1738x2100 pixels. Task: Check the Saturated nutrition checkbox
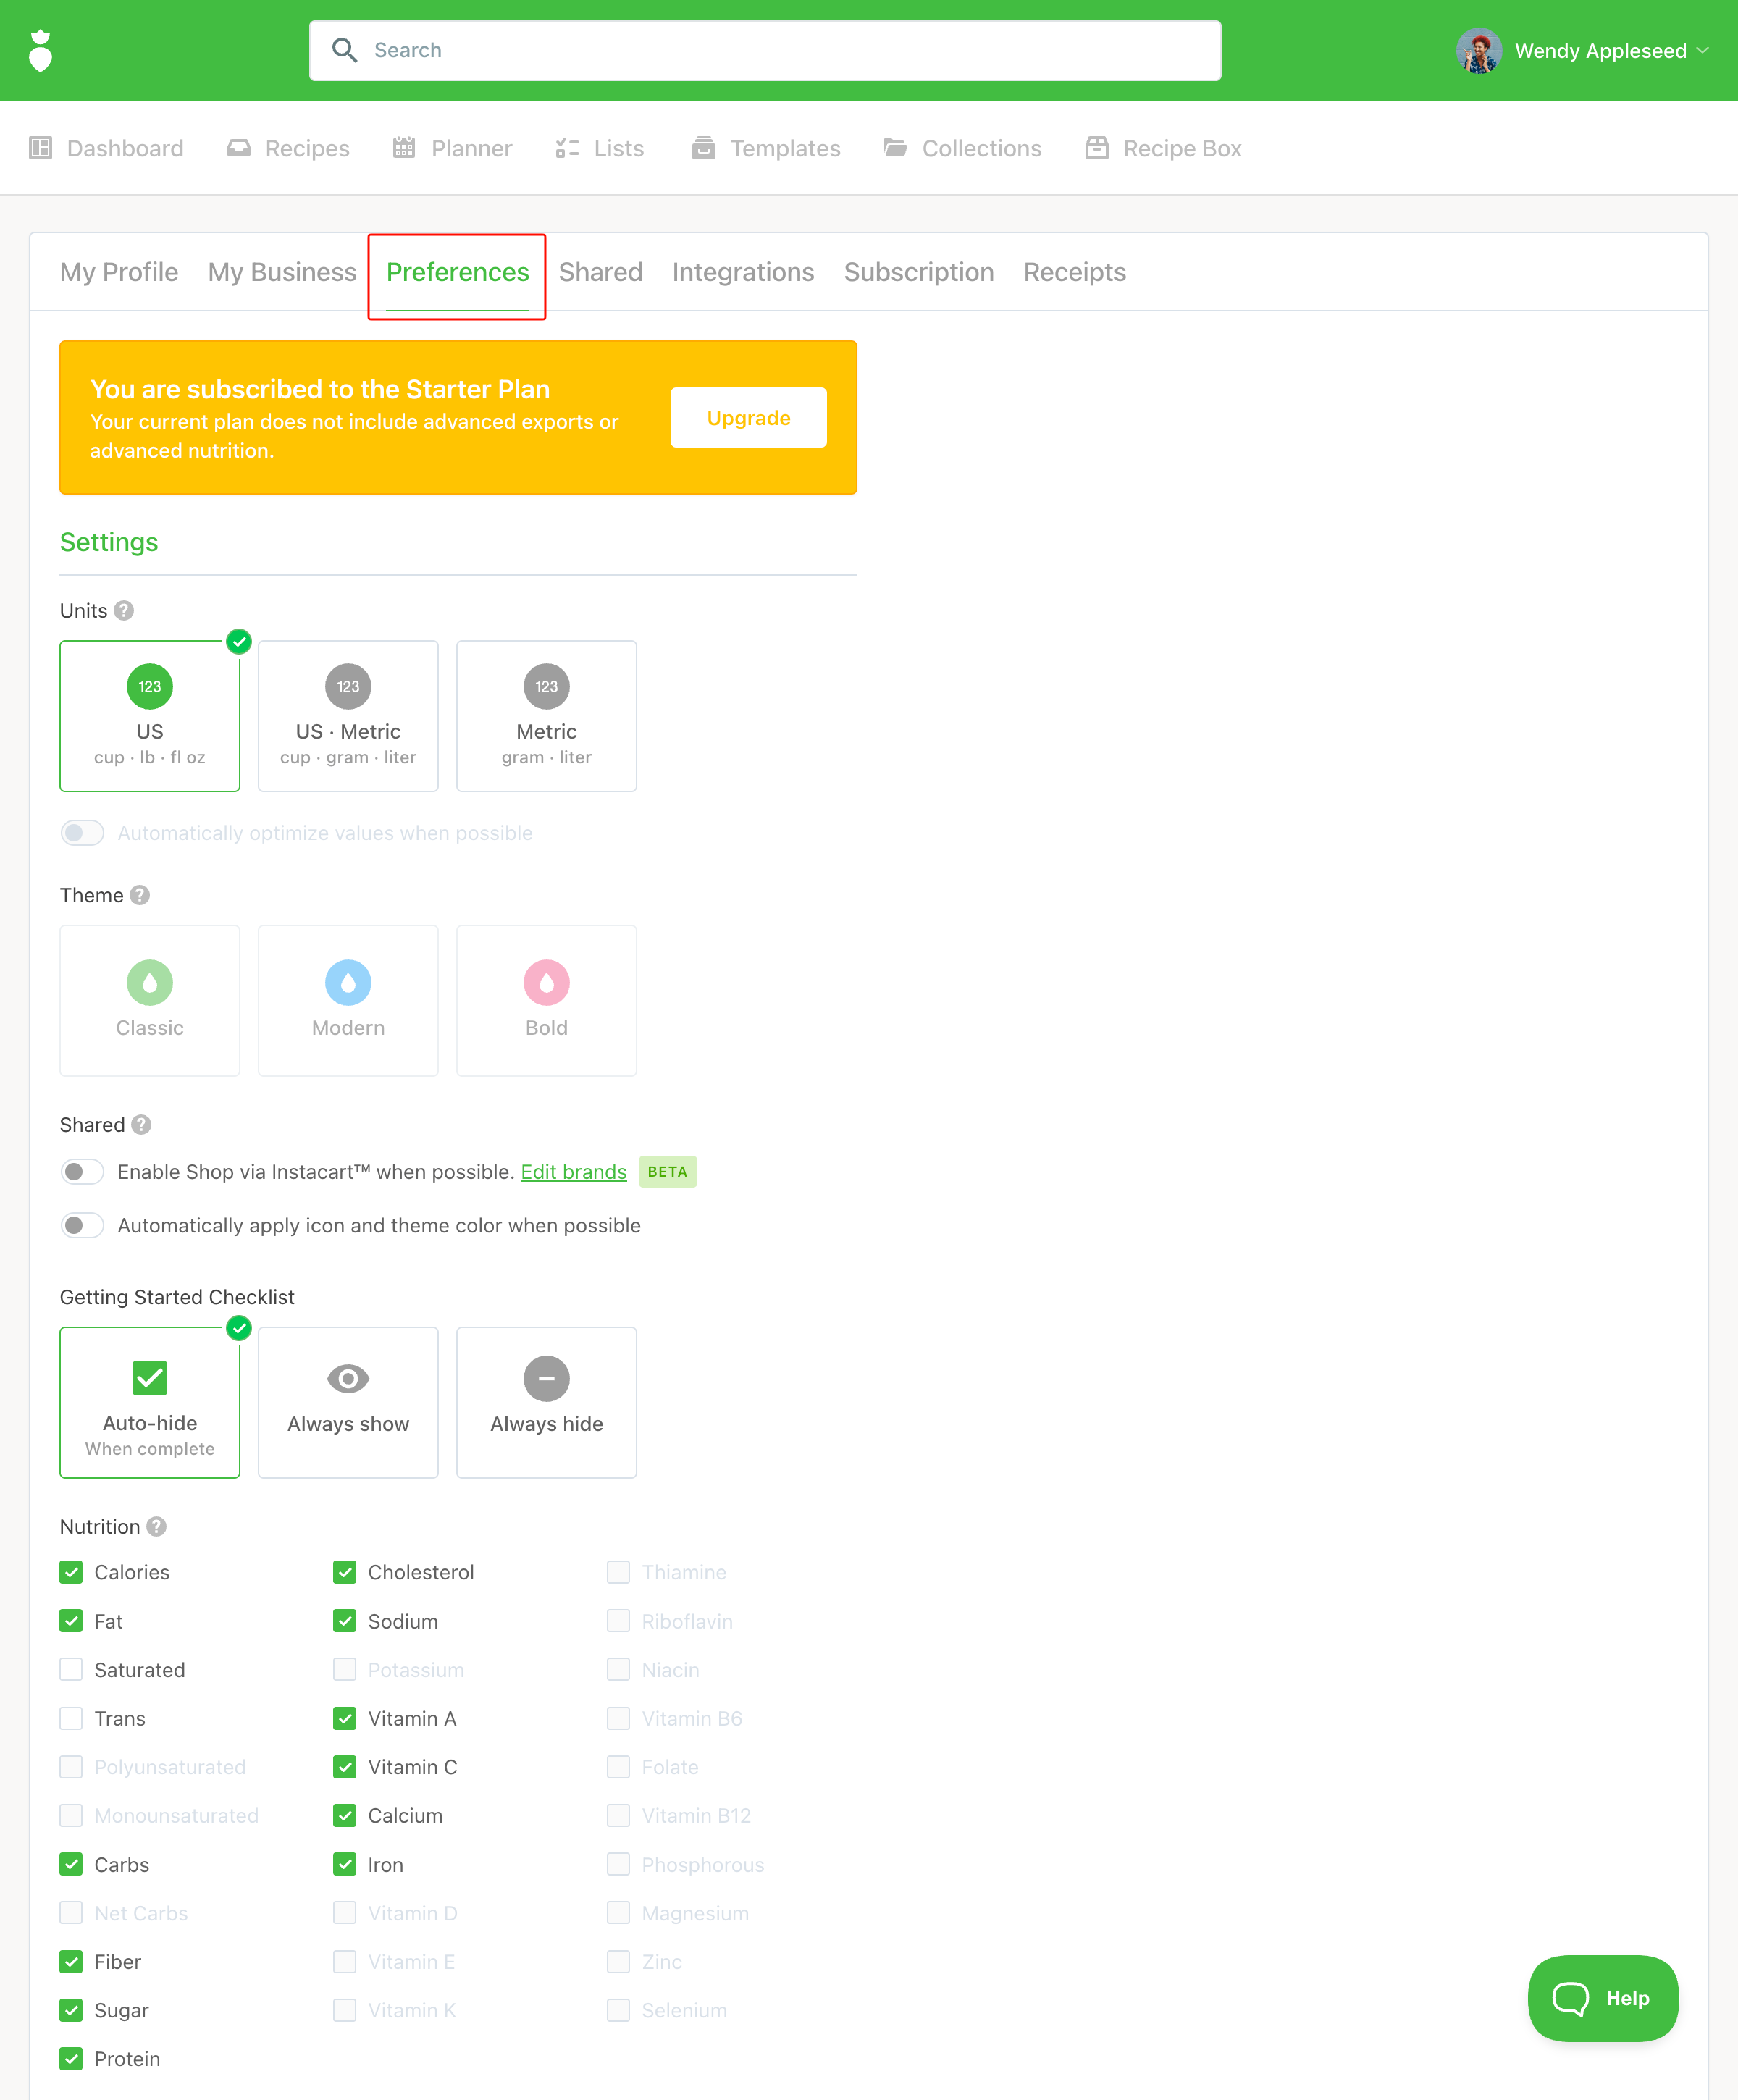coord(71,1670)
